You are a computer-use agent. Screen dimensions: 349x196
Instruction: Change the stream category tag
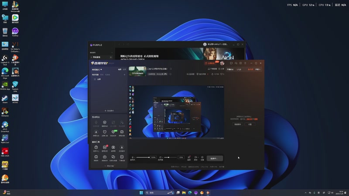(157, 74)
